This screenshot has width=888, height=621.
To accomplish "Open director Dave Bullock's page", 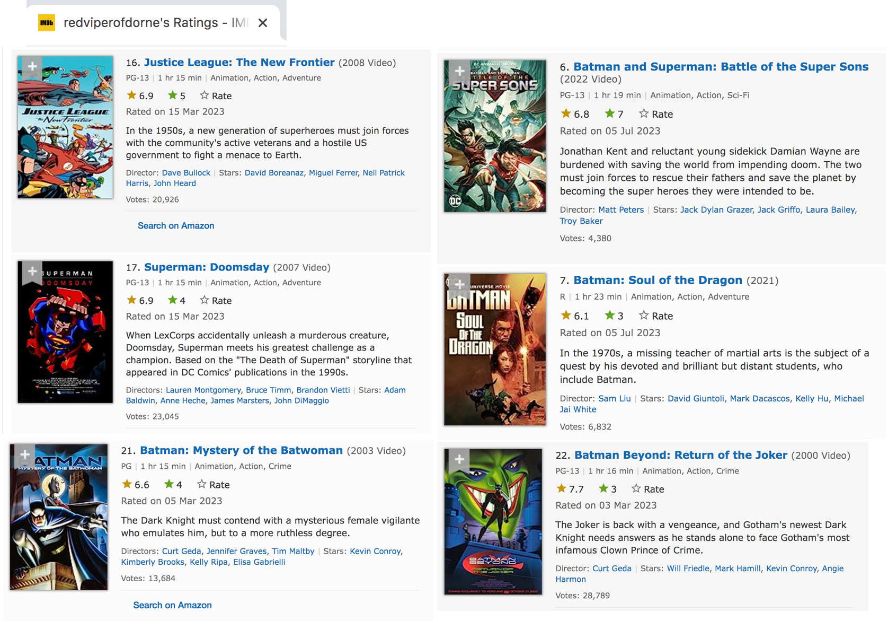I will click(x=186, y=173).
